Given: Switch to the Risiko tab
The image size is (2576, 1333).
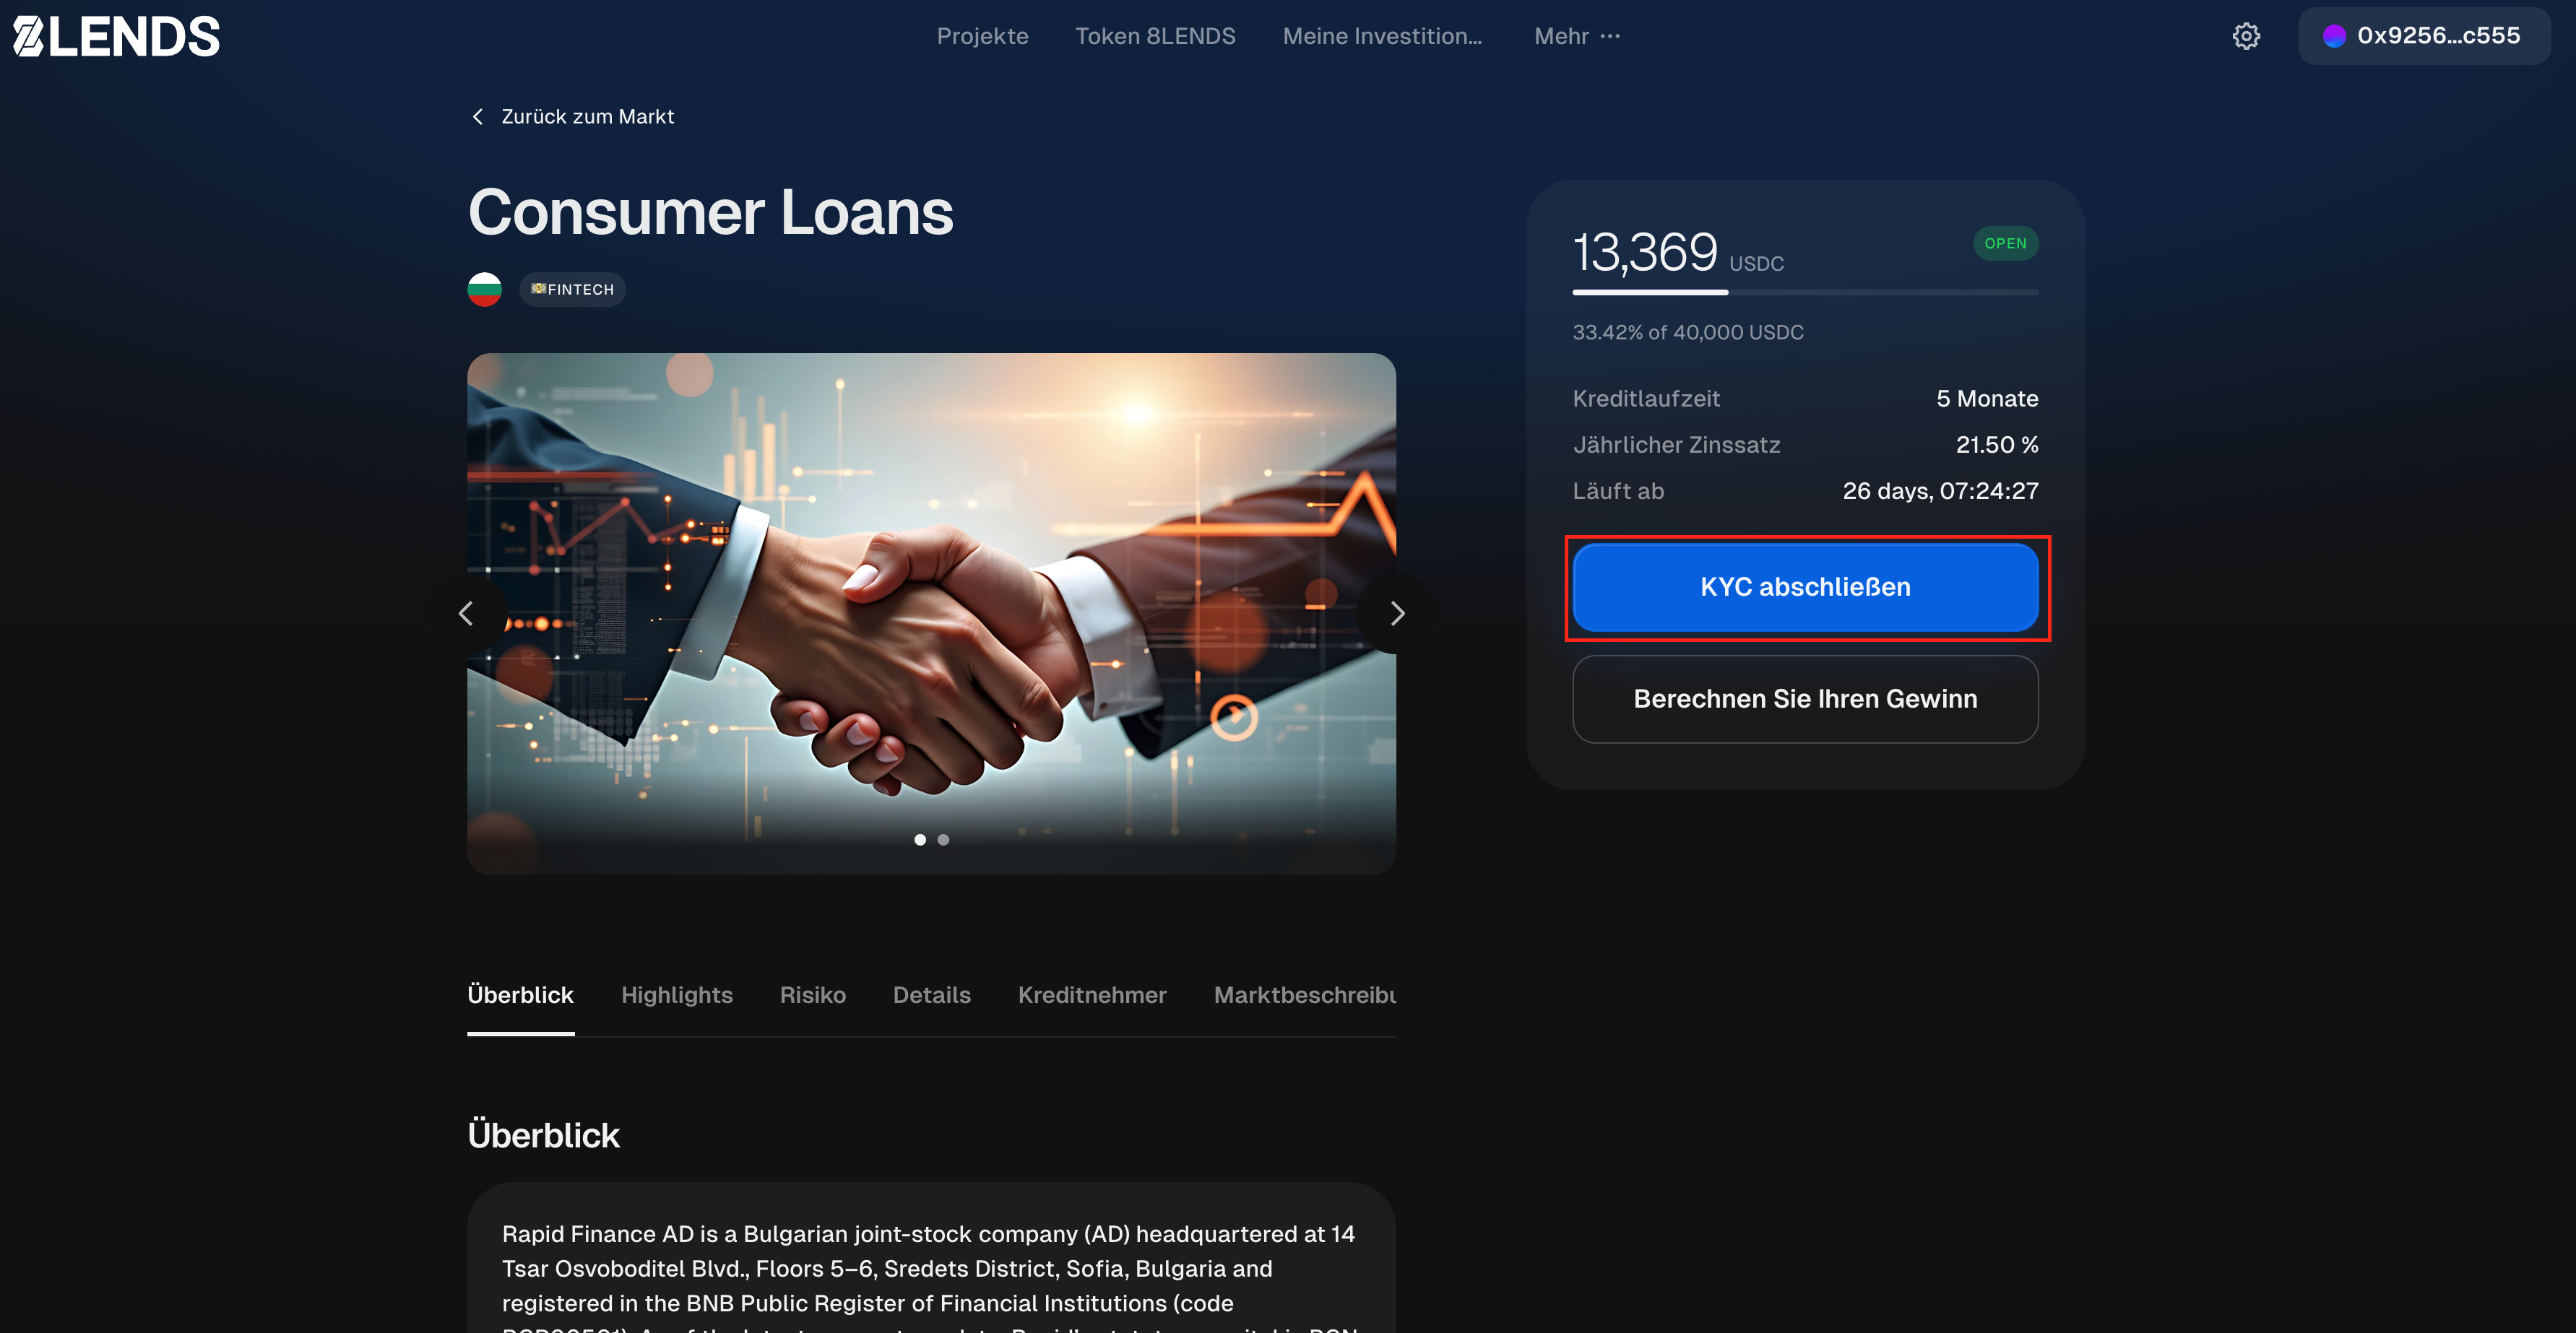Looking at the screenshot, I should point(813,995).
